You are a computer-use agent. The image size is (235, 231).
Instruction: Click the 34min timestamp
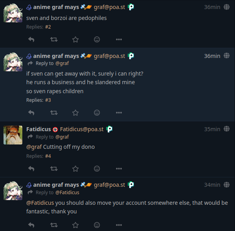212,185
